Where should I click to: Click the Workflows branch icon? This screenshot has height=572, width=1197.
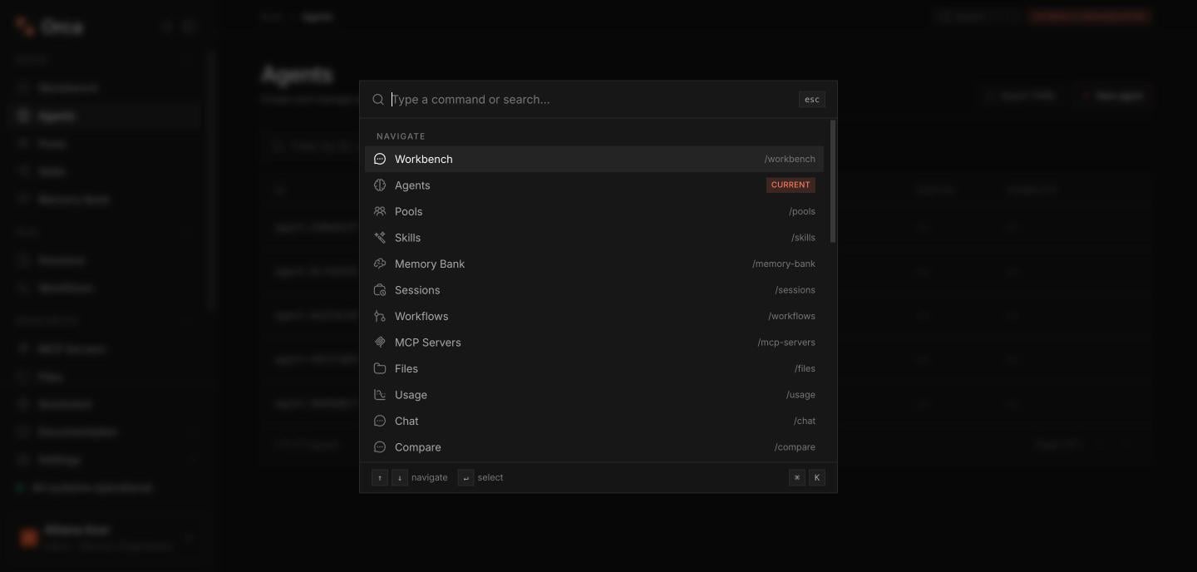380,316
